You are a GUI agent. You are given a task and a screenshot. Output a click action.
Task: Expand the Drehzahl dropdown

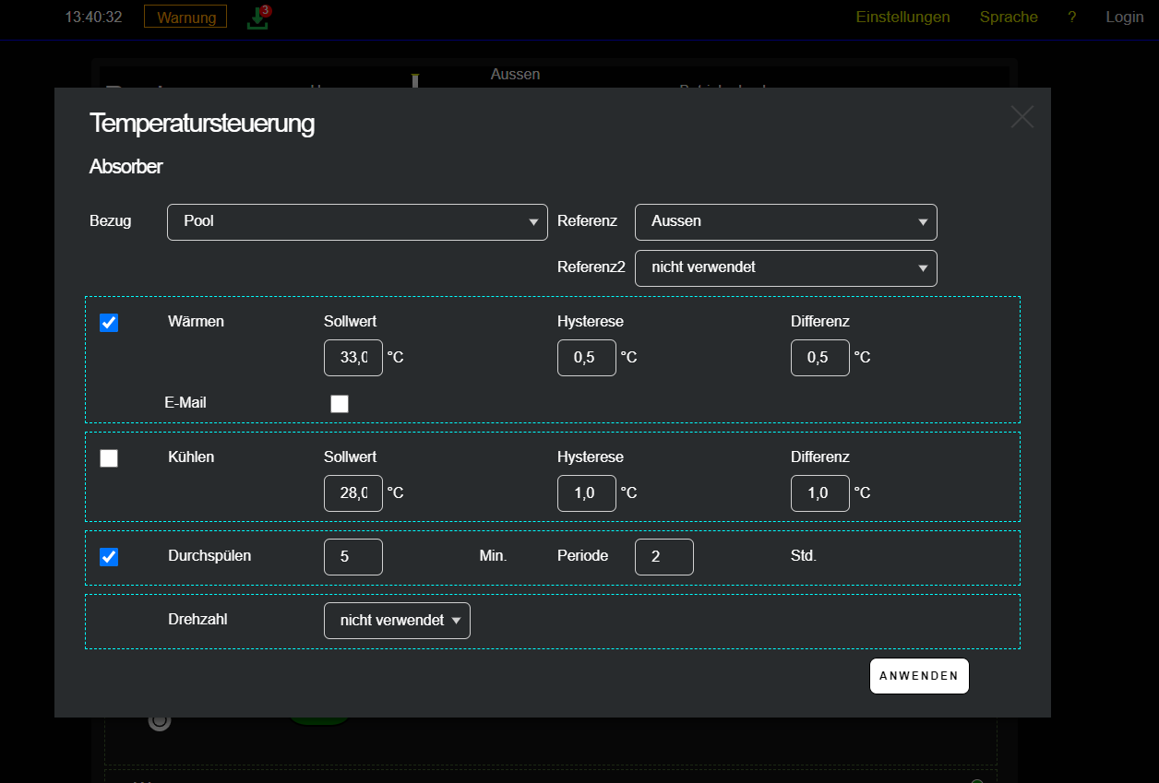(x=397, y=621)
